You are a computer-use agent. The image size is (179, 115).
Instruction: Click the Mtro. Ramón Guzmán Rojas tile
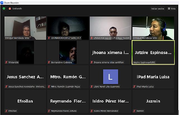[x=68, y=77]
